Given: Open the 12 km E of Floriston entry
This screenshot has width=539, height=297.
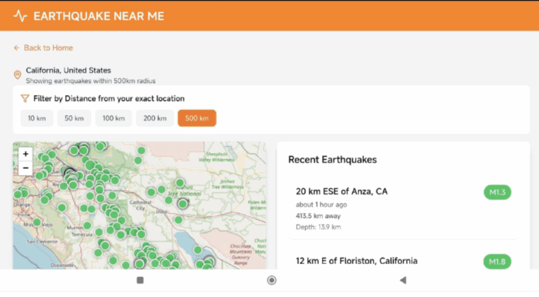Looking at the screenshot, I should tap(356, 261).
